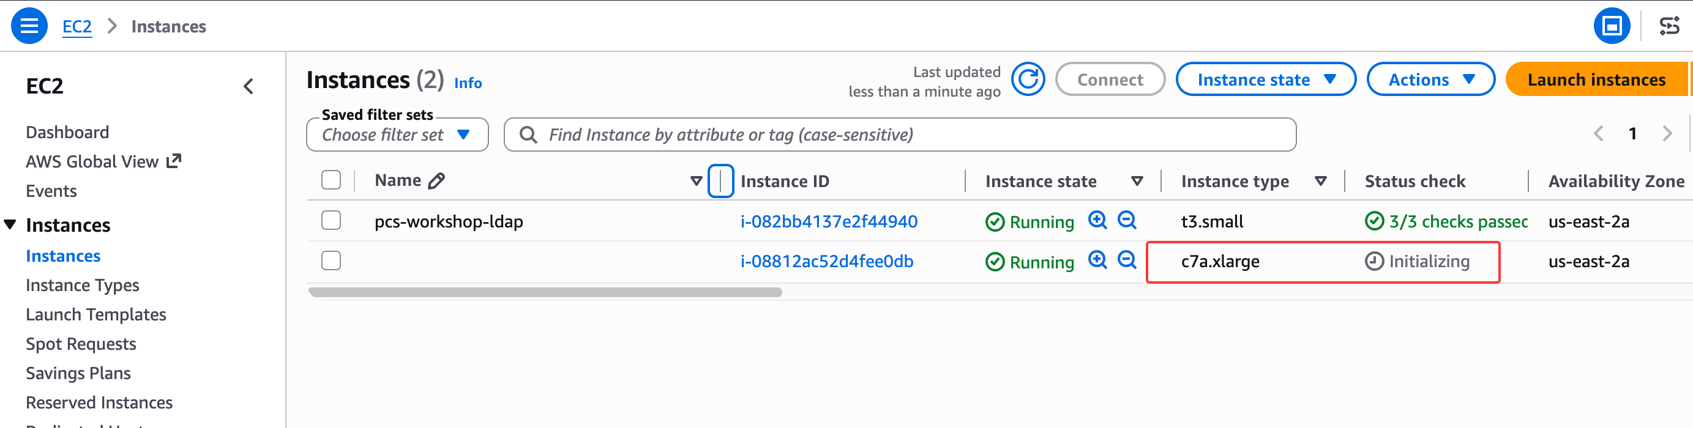This screenshot has height=428, width=1693.
Task: Click Launch instances button
Action: coord(1596,79)
